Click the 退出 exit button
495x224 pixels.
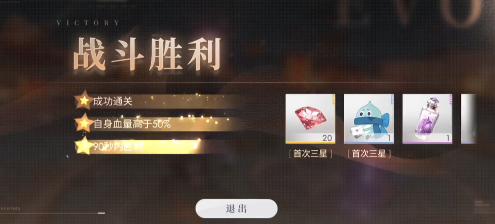(236, 209)
